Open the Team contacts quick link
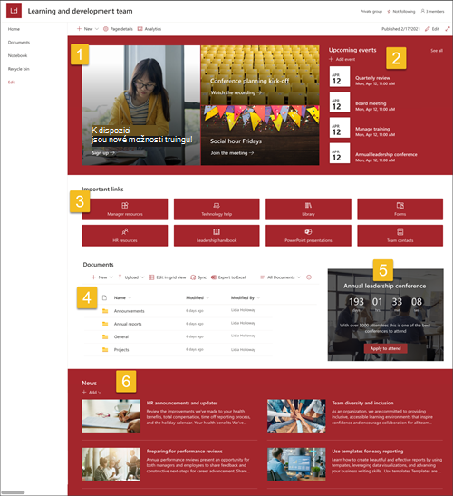Viewport: 453px width, 496px height. coord(400,236)
